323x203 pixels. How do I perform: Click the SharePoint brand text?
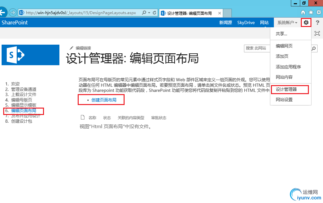coord(15,22)
